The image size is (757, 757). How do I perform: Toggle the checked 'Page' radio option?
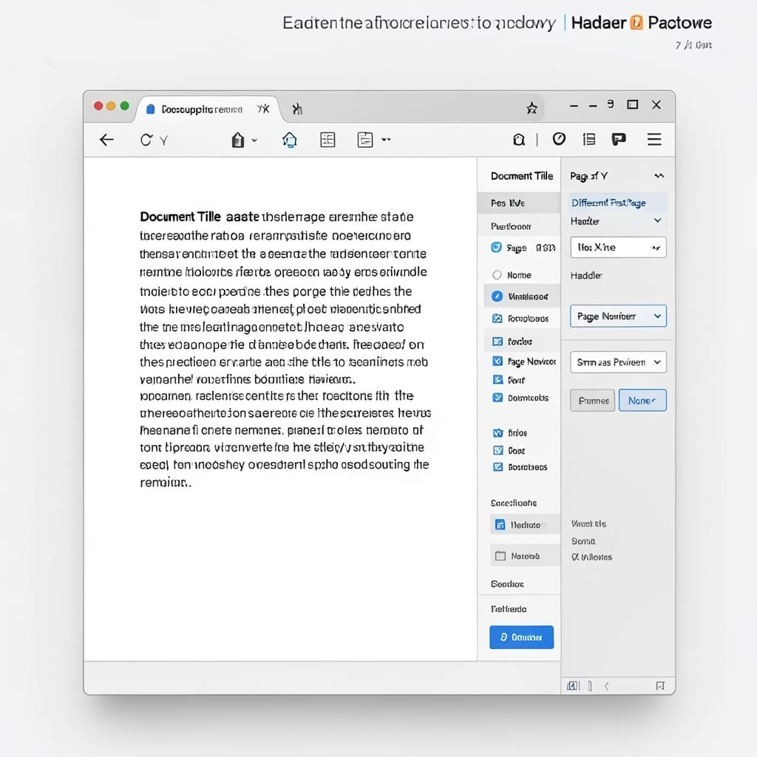[x=496, y=248]
